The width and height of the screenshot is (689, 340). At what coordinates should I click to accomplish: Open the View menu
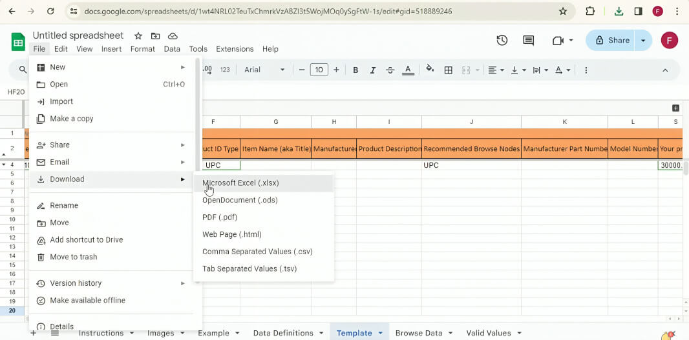(x=85, y=48)
